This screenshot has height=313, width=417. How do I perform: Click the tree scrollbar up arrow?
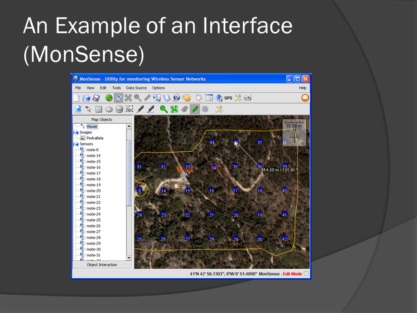pos(129,126)
